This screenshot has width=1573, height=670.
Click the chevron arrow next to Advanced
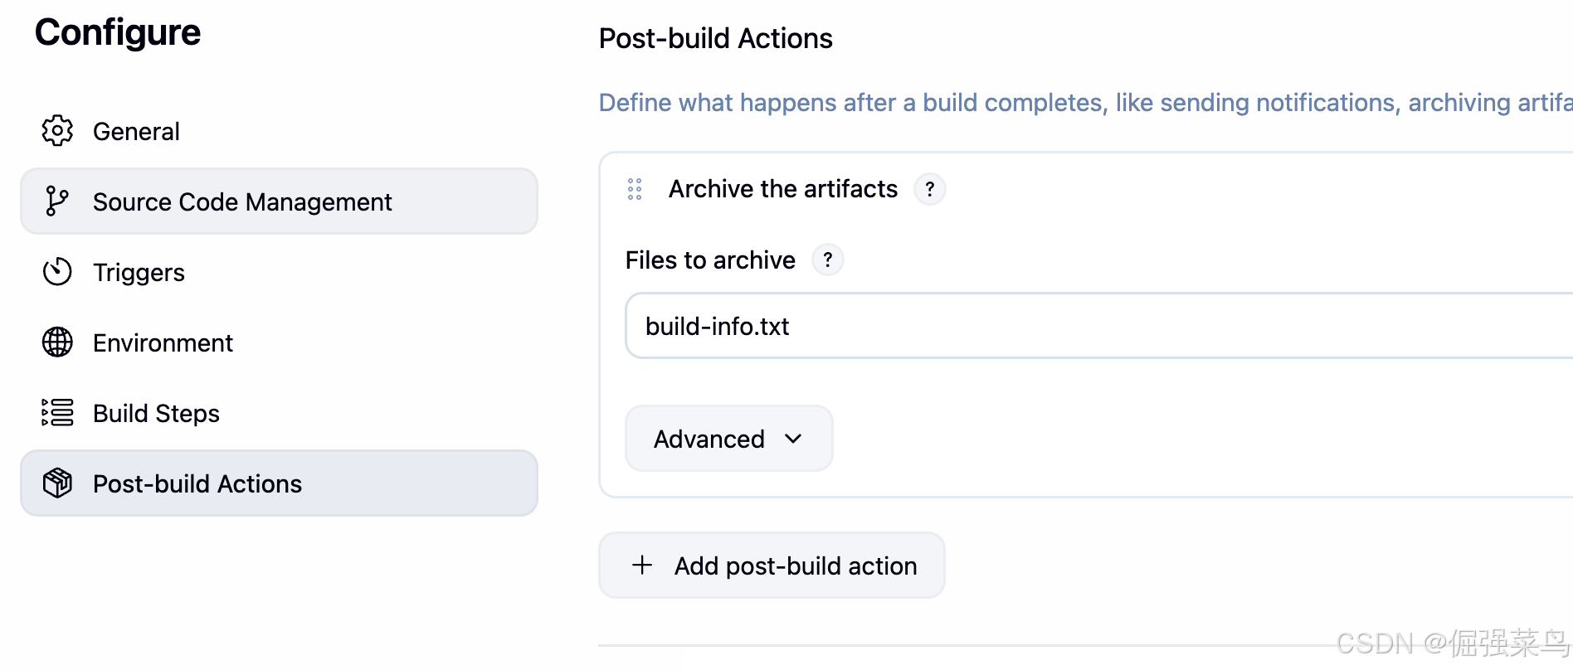click(793, 439)
